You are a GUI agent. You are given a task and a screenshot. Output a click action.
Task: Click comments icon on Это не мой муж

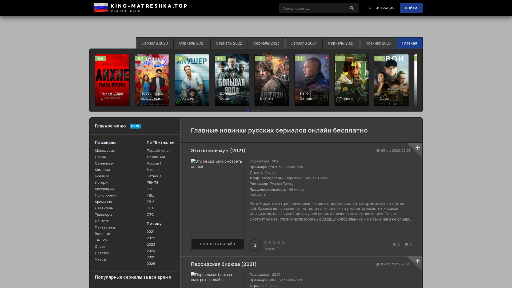click(407, 244)
